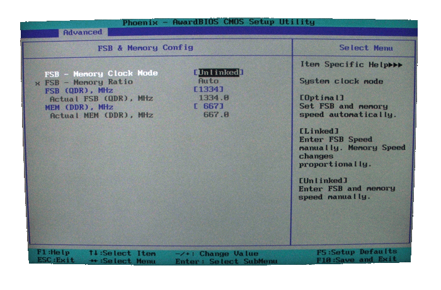Image resolution: width=441 pixels, height=290 pixels.
Task: Click the 667.0 actual memory reading
Action: point(216,114)
